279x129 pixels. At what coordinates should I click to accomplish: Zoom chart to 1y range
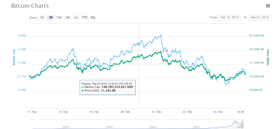click(x=76, y=18)
